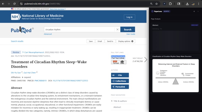Click the Permalink button
This screenshot has width=202, height=112.
pyautogui.click(x=120, y=87)
